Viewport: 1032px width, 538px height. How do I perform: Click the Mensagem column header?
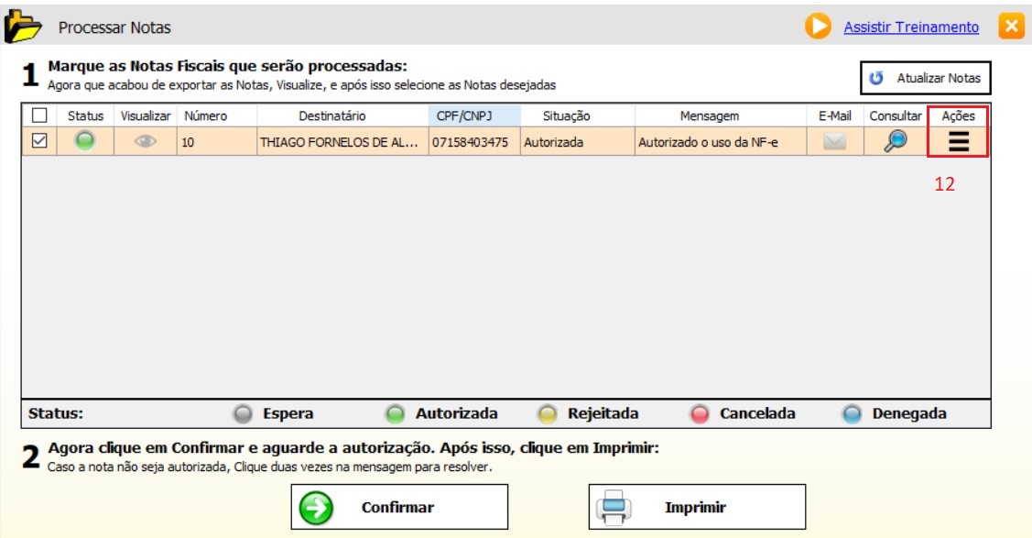coord(709,116)
